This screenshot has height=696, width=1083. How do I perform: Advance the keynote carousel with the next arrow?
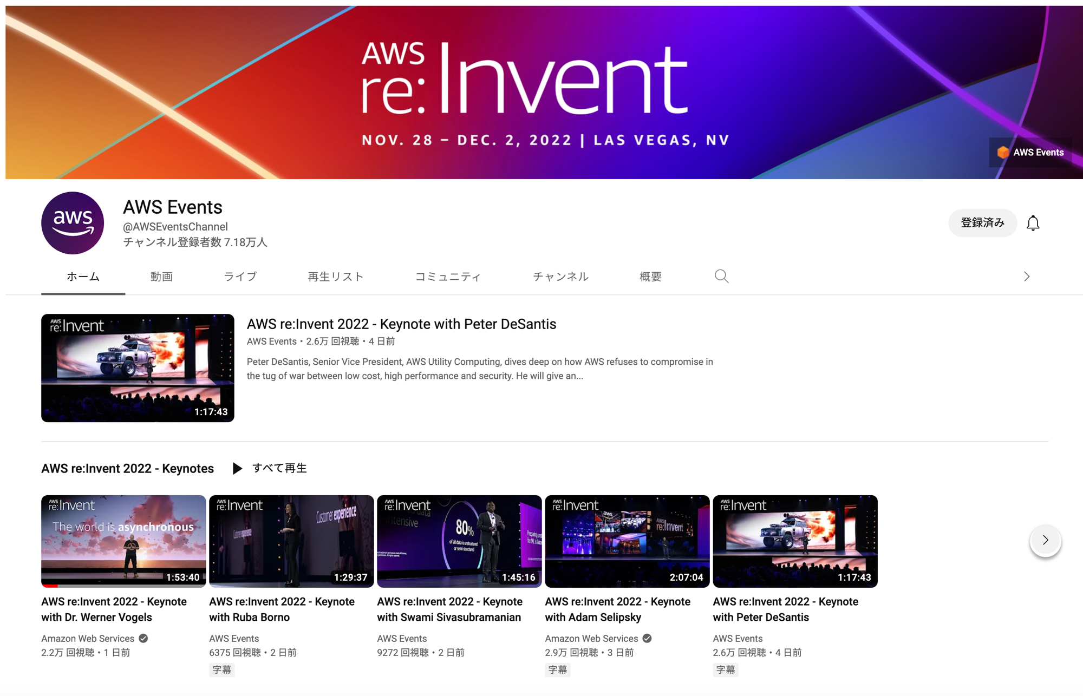1045,540
